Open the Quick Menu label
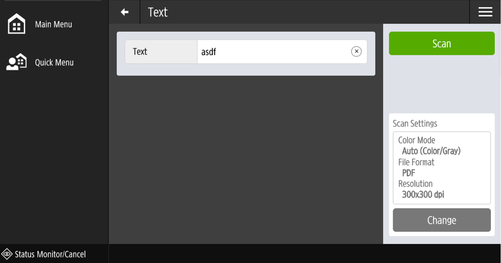This screenshot has height=263, width=501. coord(54,63)
